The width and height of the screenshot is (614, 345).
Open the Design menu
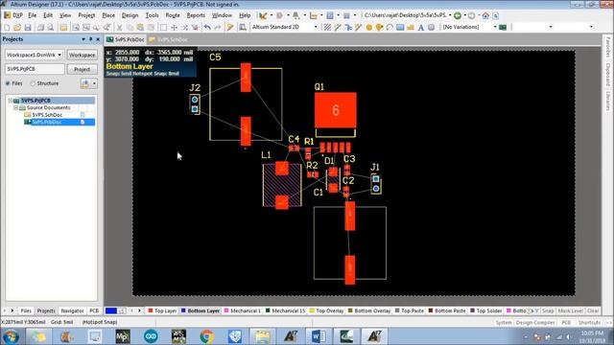point(130,15)
